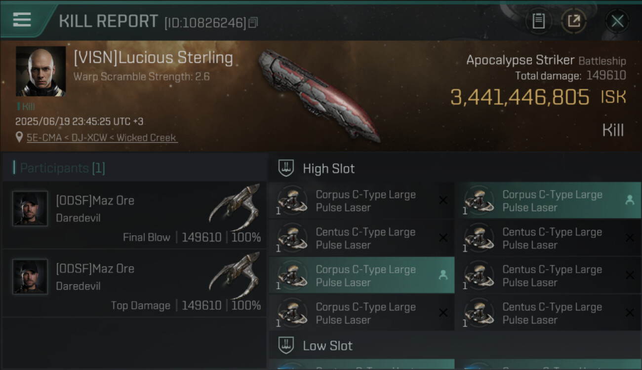
Task: Toggle the person icon on the highlighted left Corpus laser
Action: point(443,275)
